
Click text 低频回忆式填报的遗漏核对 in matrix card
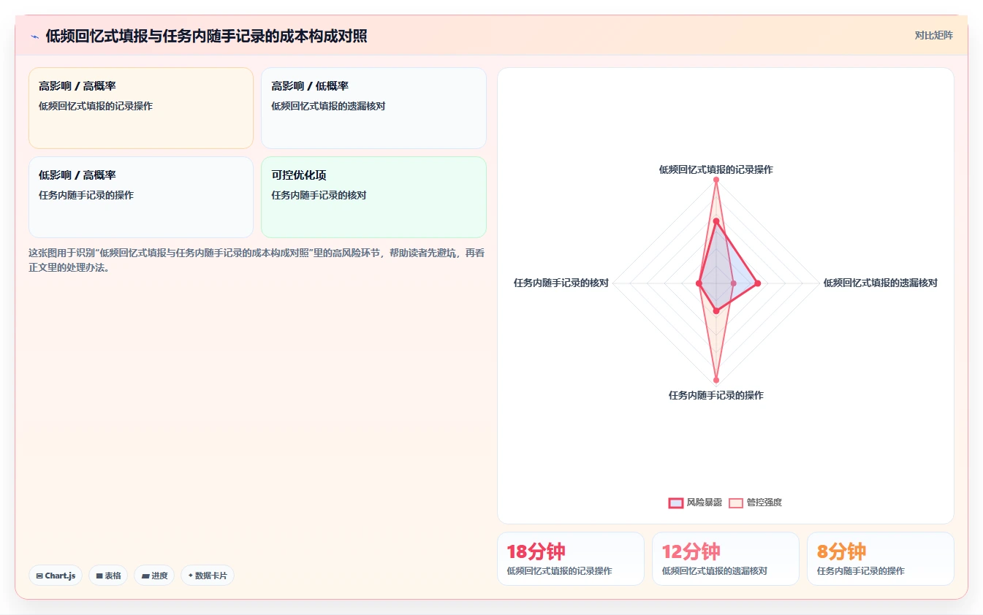point(328,106)
